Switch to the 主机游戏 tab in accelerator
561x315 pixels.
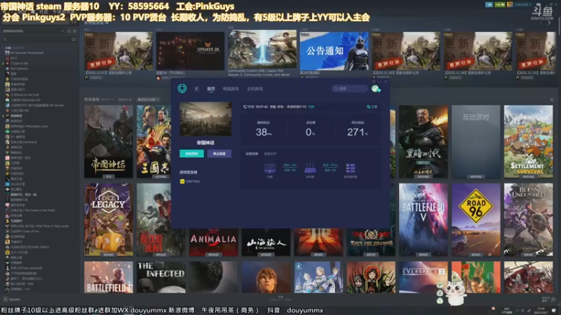[255, 89]
